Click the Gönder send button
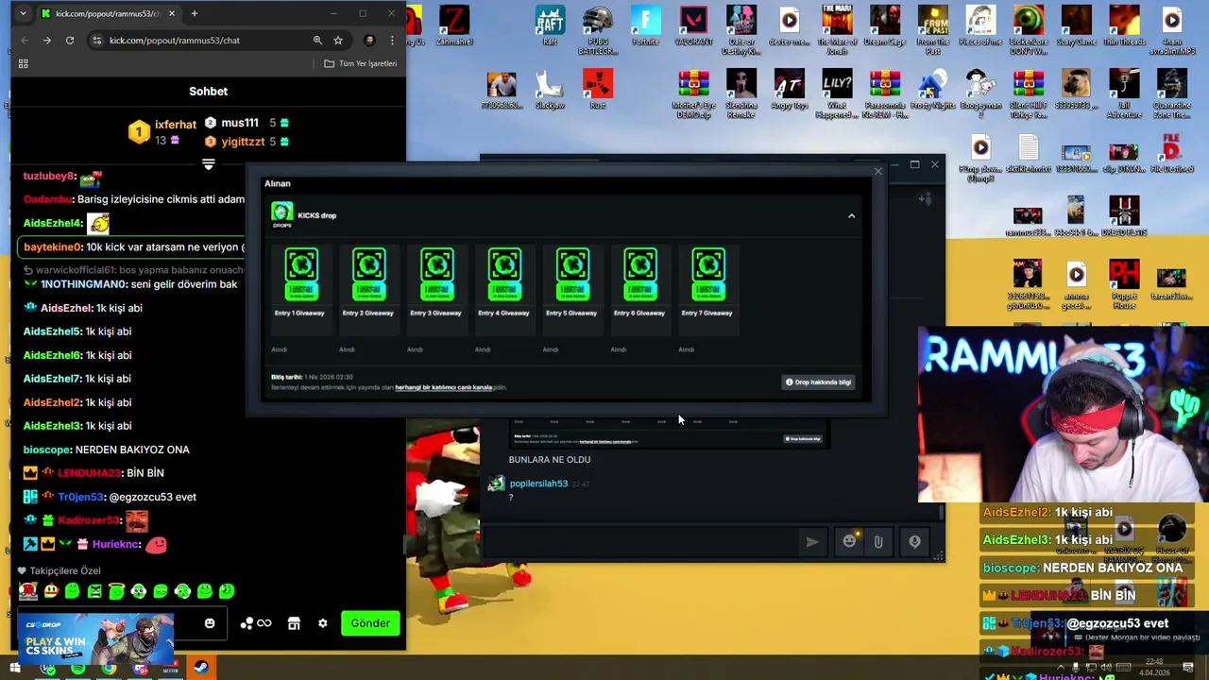The image size is (1209, 680). click(x=370, y=623)
